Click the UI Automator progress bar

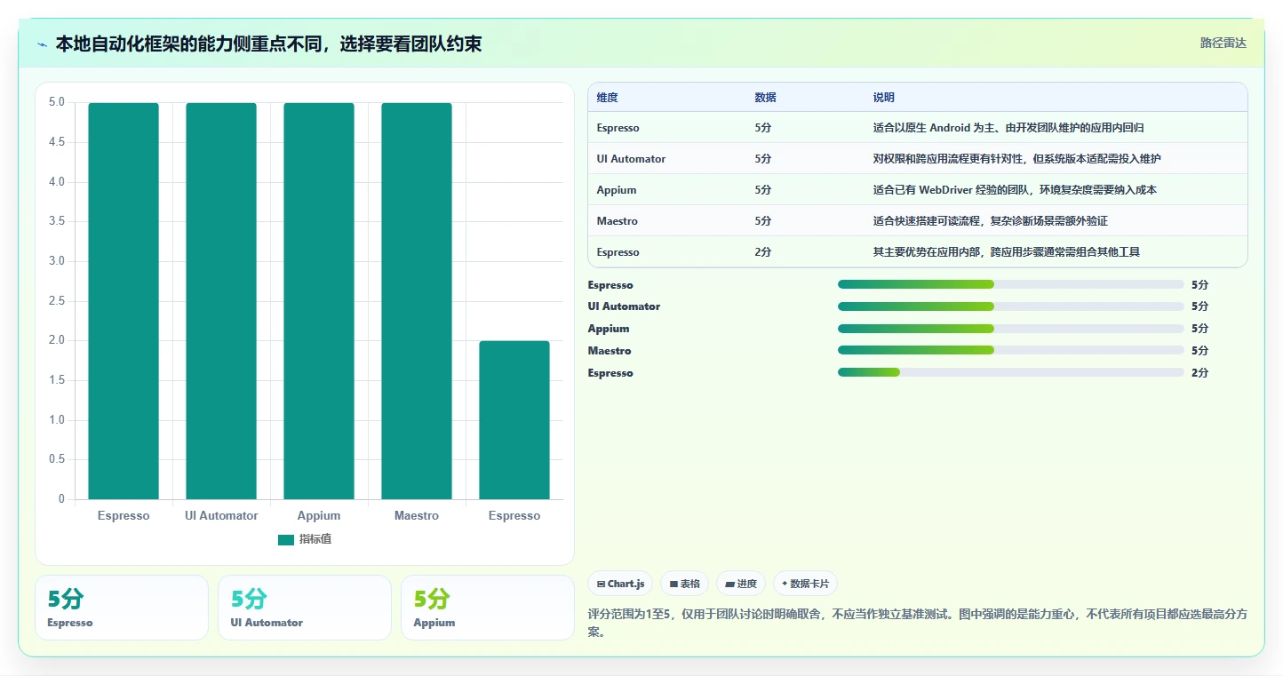(1010, 306)
